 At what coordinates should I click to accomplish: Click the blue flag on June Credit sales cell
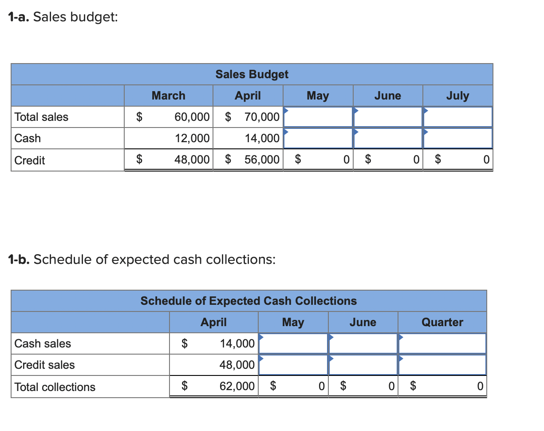331,359
